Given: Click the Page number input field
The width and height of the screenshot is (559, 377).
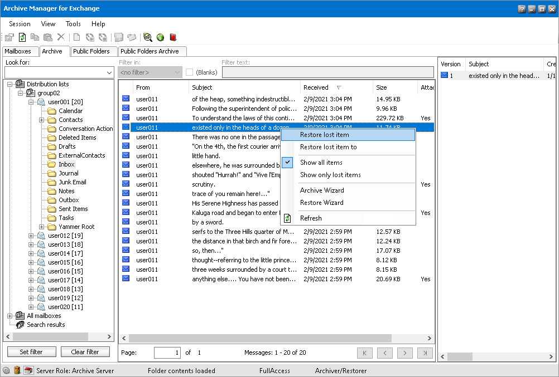Looking at the screenshot, I should click(167, 352).
